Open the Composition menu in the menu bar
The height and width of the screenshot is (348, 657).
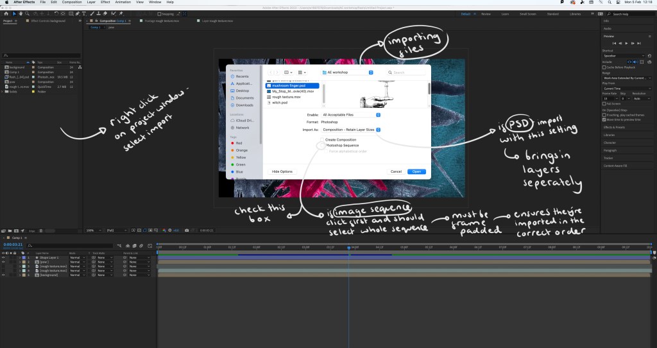(71, 3)
